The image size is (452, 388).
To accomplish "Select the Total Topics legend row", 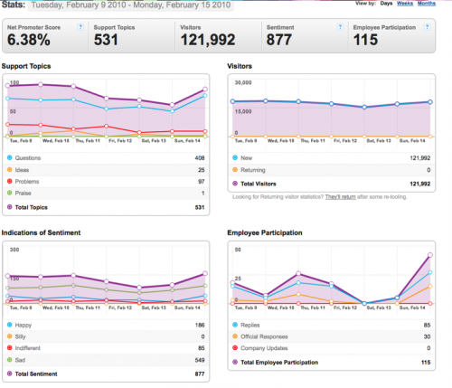I will 106,207.
